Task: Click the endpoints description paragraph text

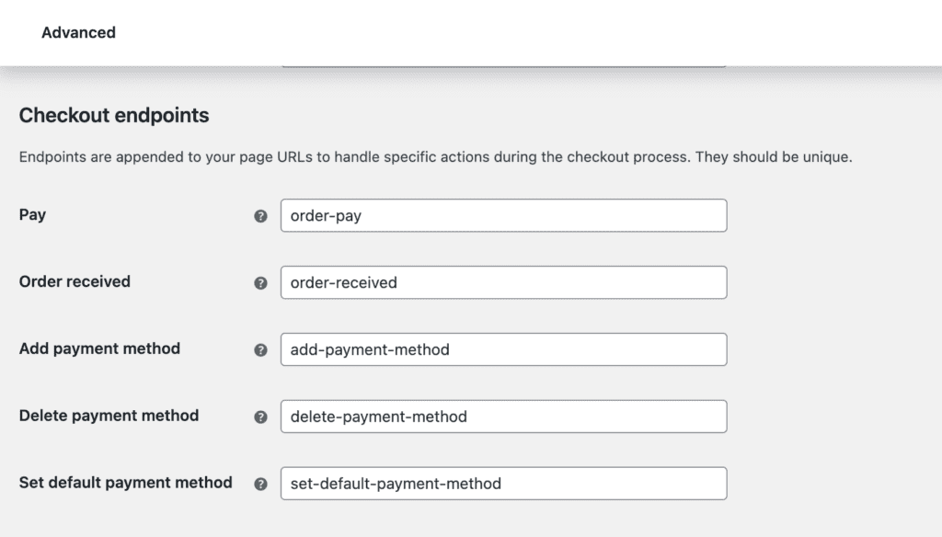Action: tap(435, 157)
